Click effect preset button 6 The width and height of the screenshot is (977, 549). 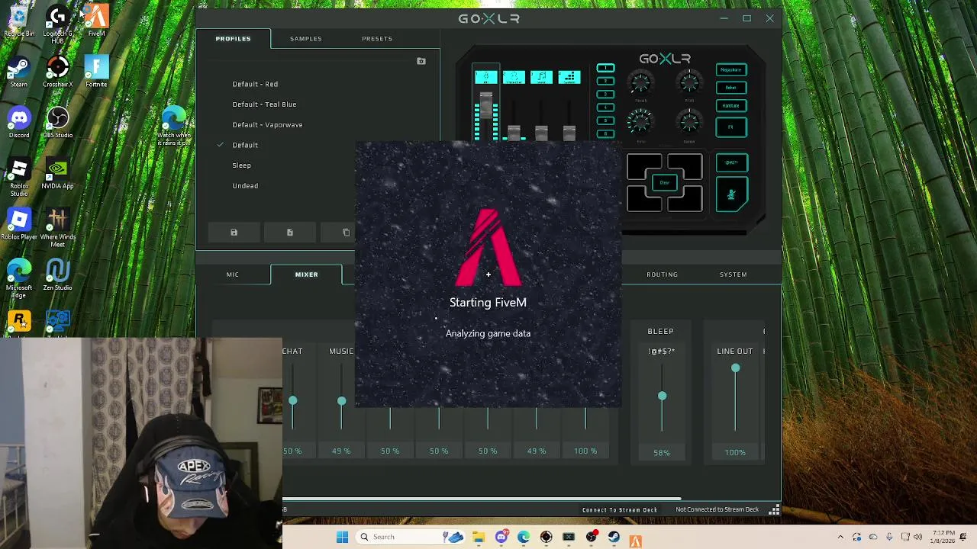(x=605, y=133)
